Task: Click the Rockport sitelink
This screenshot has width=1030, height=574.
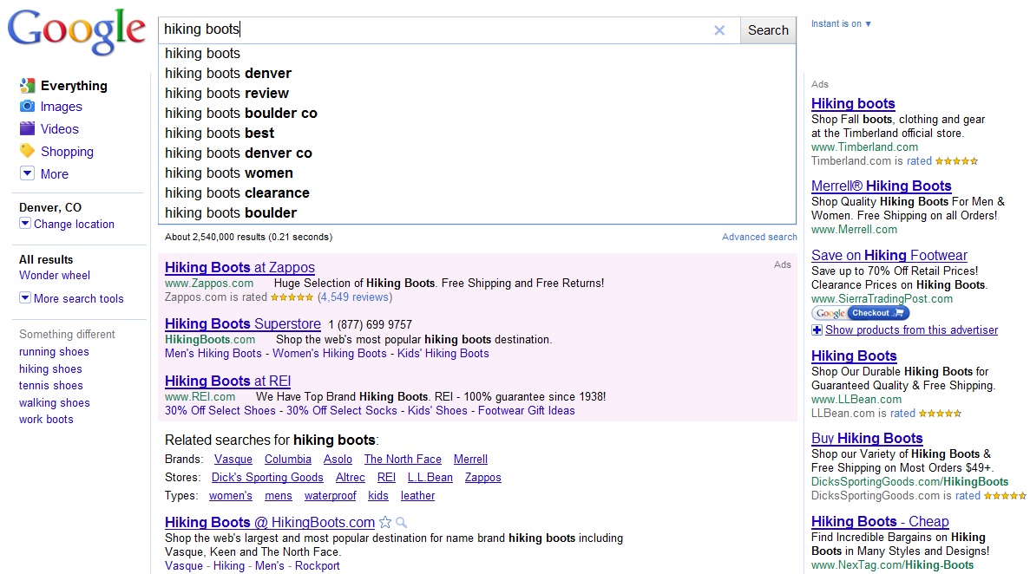Action: (318, 565)
